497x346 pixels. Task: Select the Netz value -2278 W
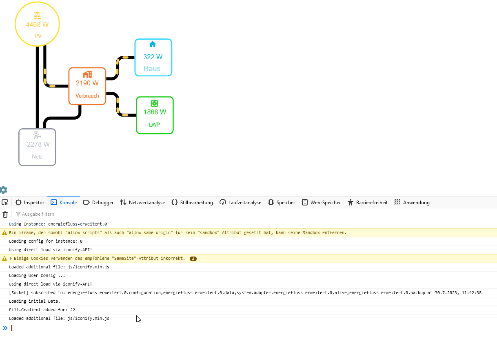tap(37, 145)
